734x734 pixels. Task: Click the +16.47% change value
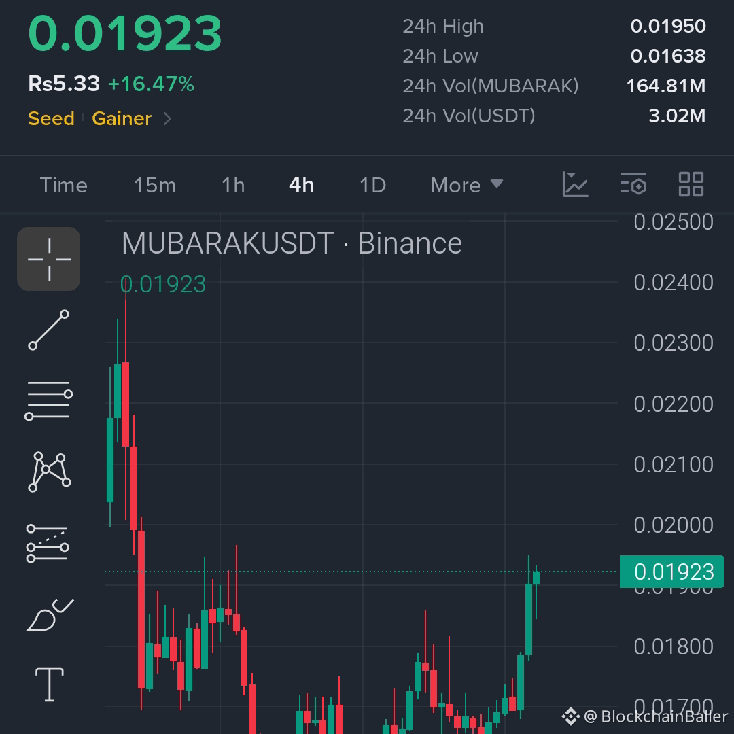(x=151, y=84)
